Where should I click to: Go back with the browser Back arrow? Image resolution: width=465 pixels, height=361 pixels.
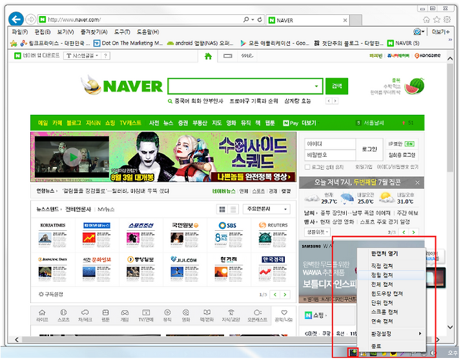click(16, 19)
